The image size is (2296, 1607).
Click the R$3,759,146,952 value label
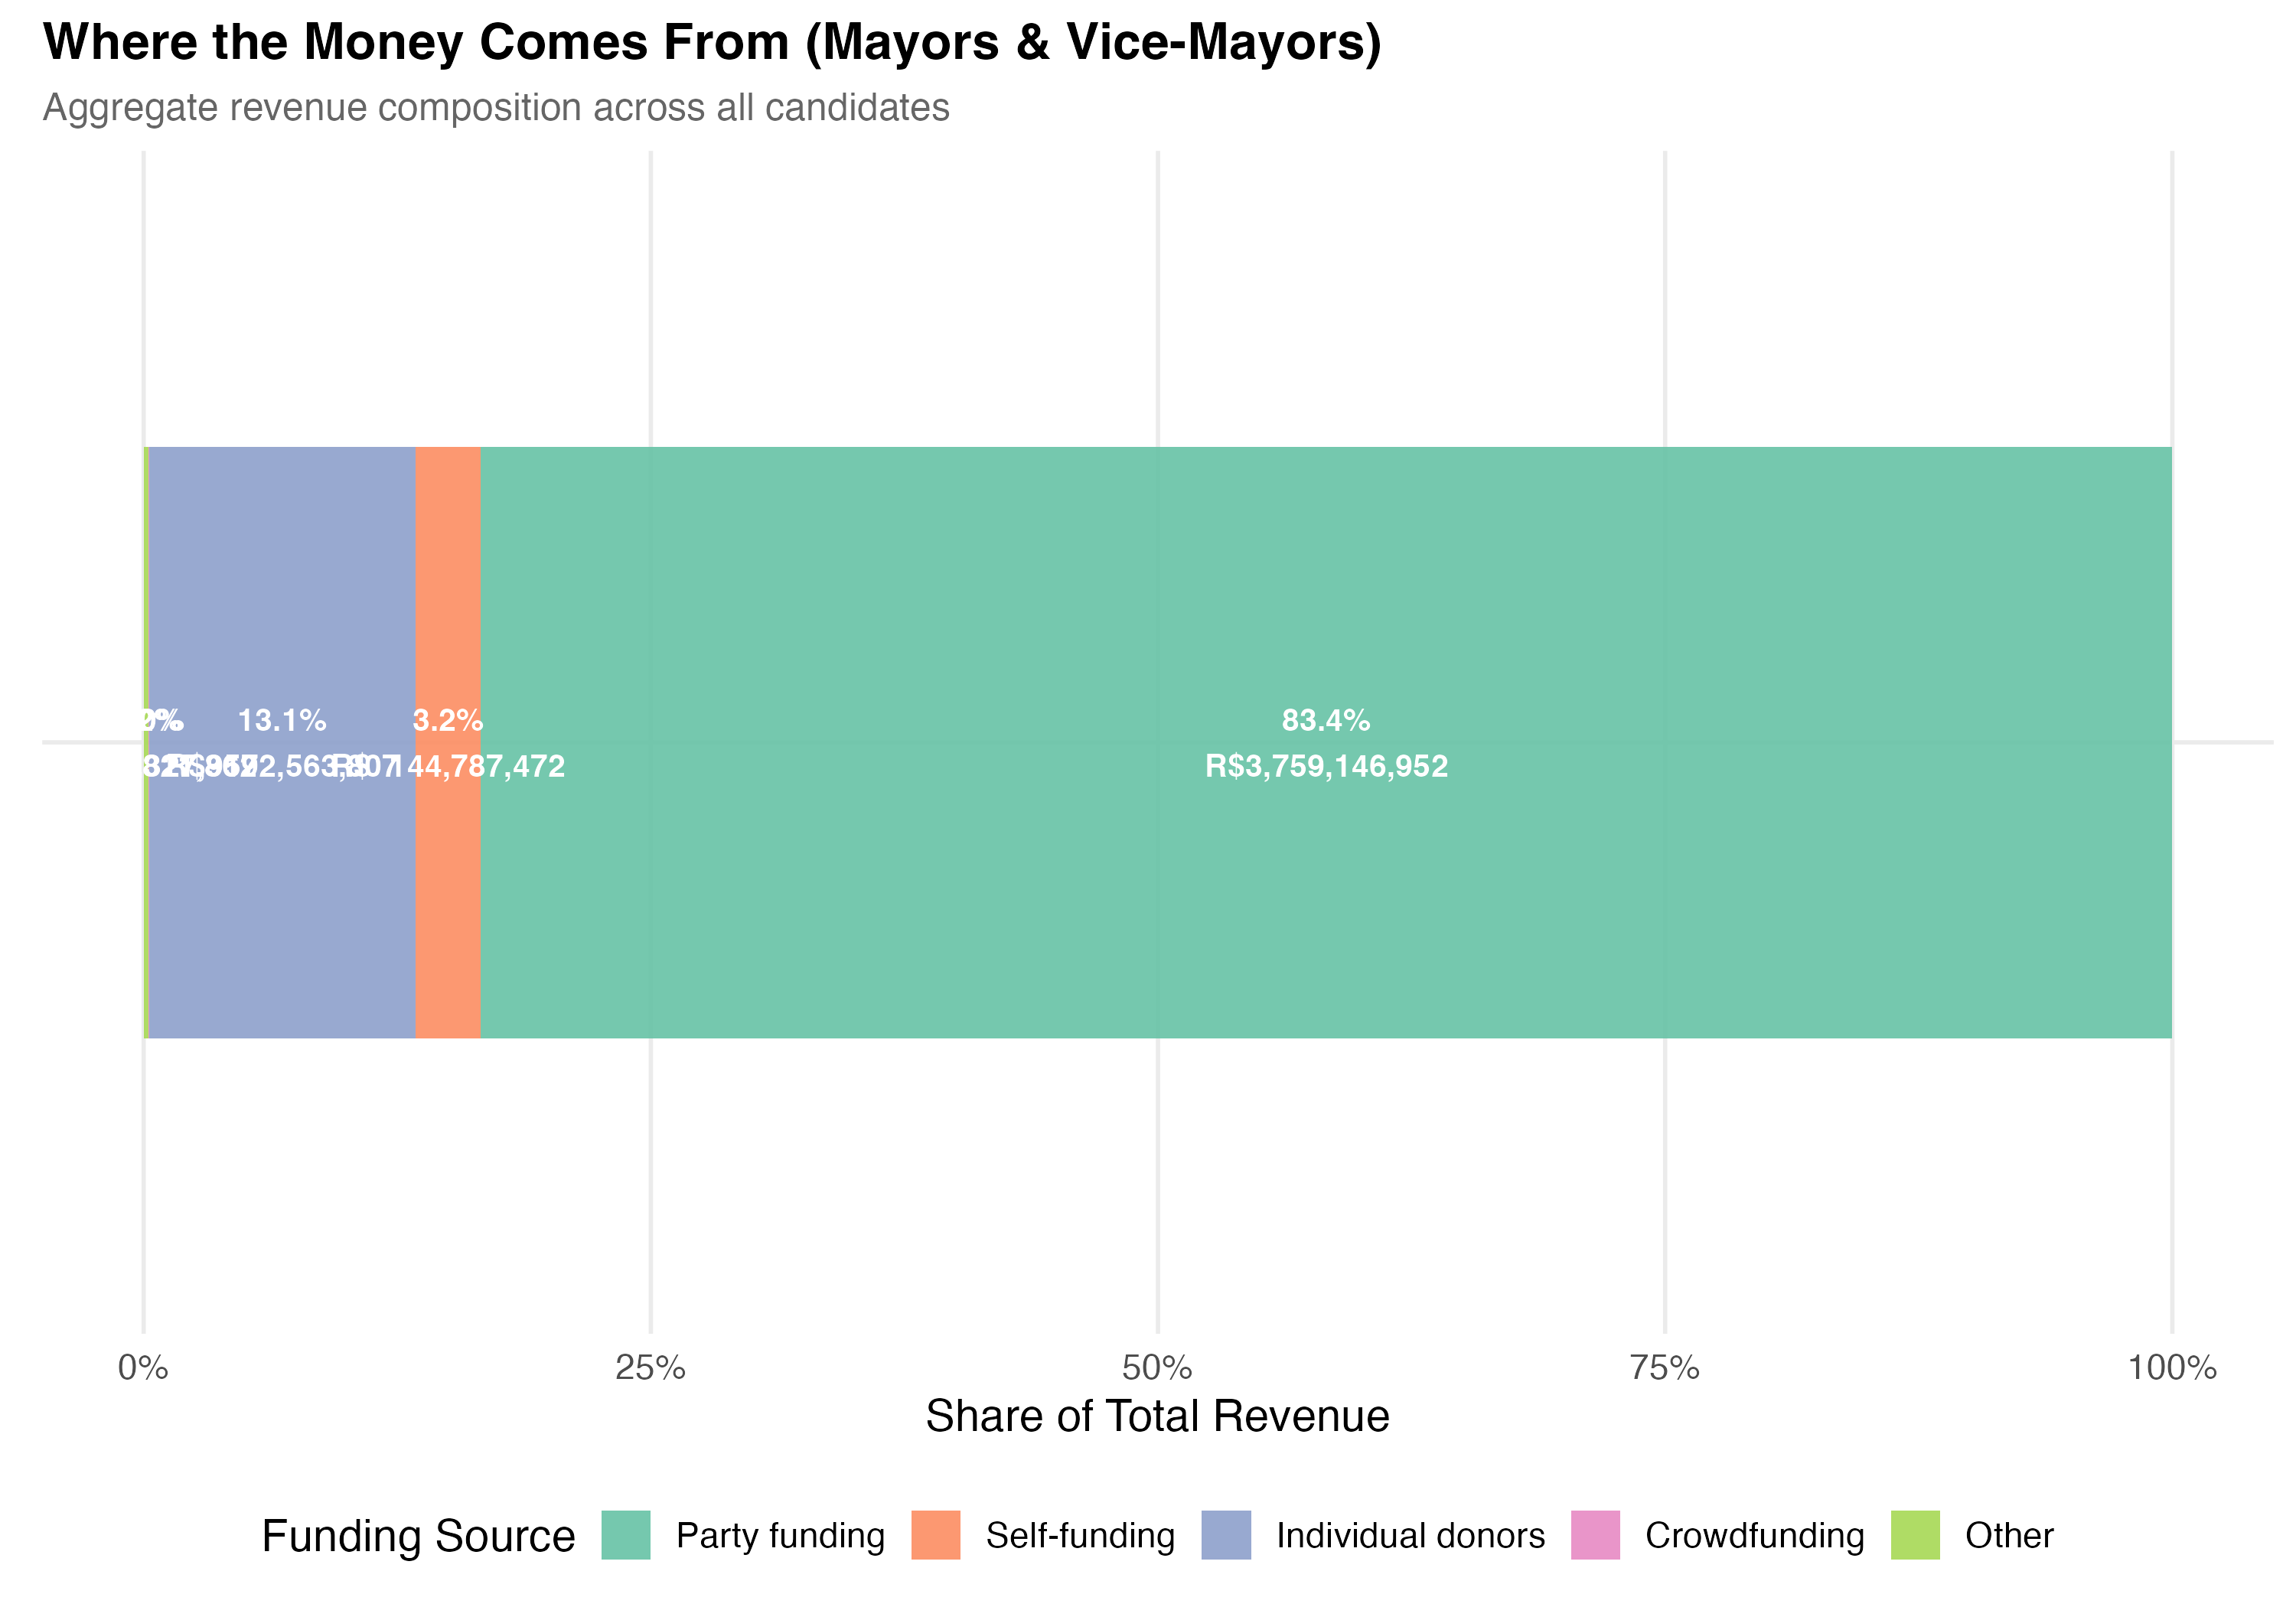pos(1326,767)
